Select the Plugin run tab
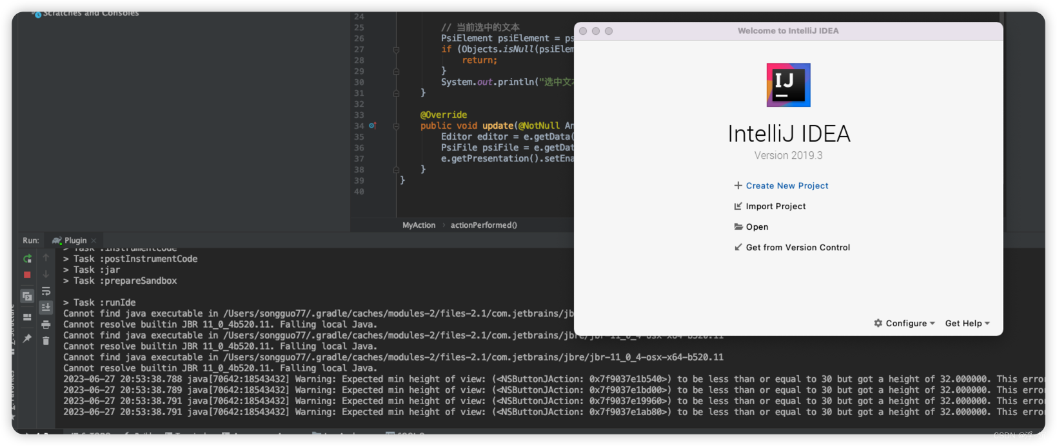 point(74,240)
